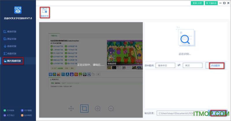
Task: Select the crop selection tool icon
Action: coord(84,109)
